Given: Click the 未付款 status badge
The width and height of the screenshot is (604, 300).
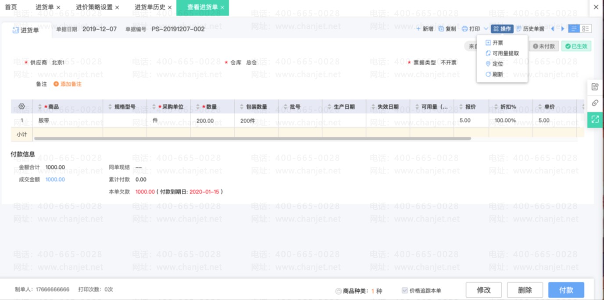Looking at the screenshot, I should 544,46.
